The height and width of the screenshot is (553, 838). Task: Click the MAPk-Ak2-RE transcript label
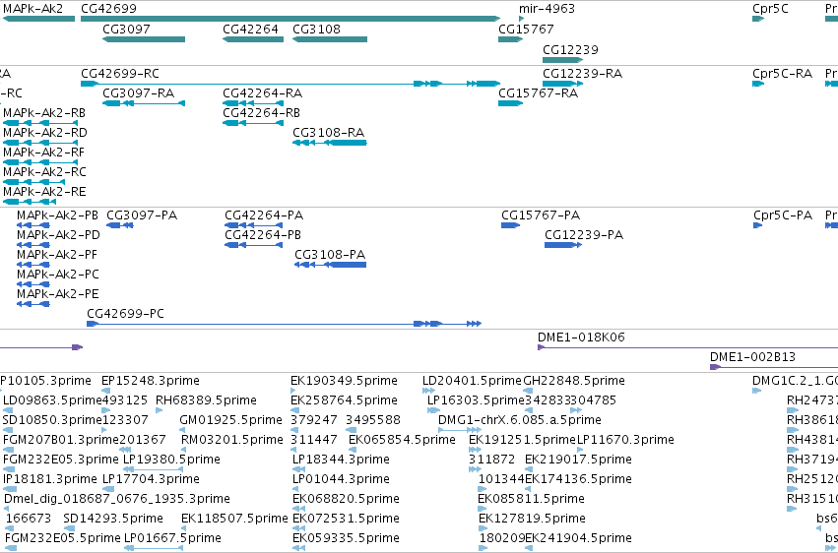coord(44,192)
